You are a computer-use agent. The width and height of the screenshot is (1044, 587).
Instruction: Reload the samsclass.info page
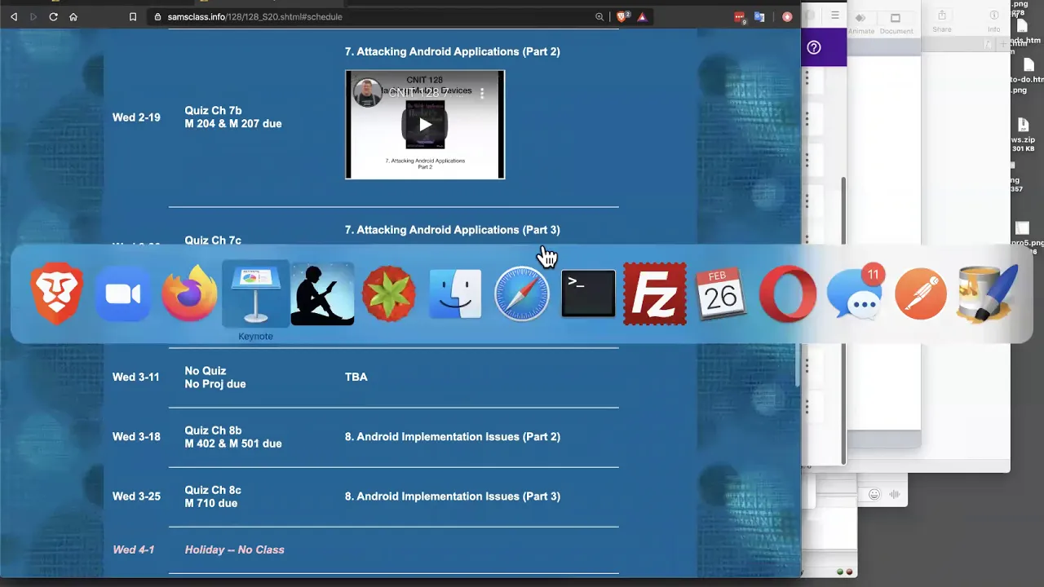pos(53,16)
